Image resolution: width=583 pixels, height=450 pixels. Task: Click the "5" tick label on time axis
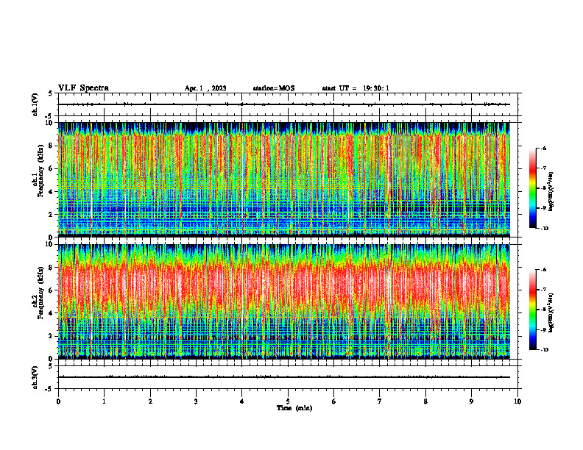(x=288, y=401)
